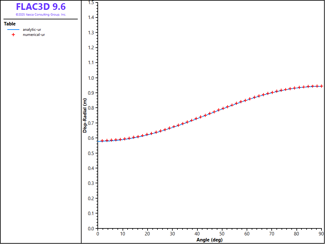This screenshot has width=325, height=244.
Task: Click the red cross numerical-ur legend marker
Action: coord(13,35)
